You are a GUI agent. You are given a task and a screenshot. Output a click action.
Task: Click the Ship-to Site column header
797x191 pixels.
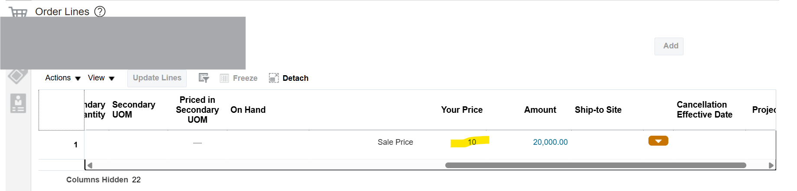(x=598, y=110)
